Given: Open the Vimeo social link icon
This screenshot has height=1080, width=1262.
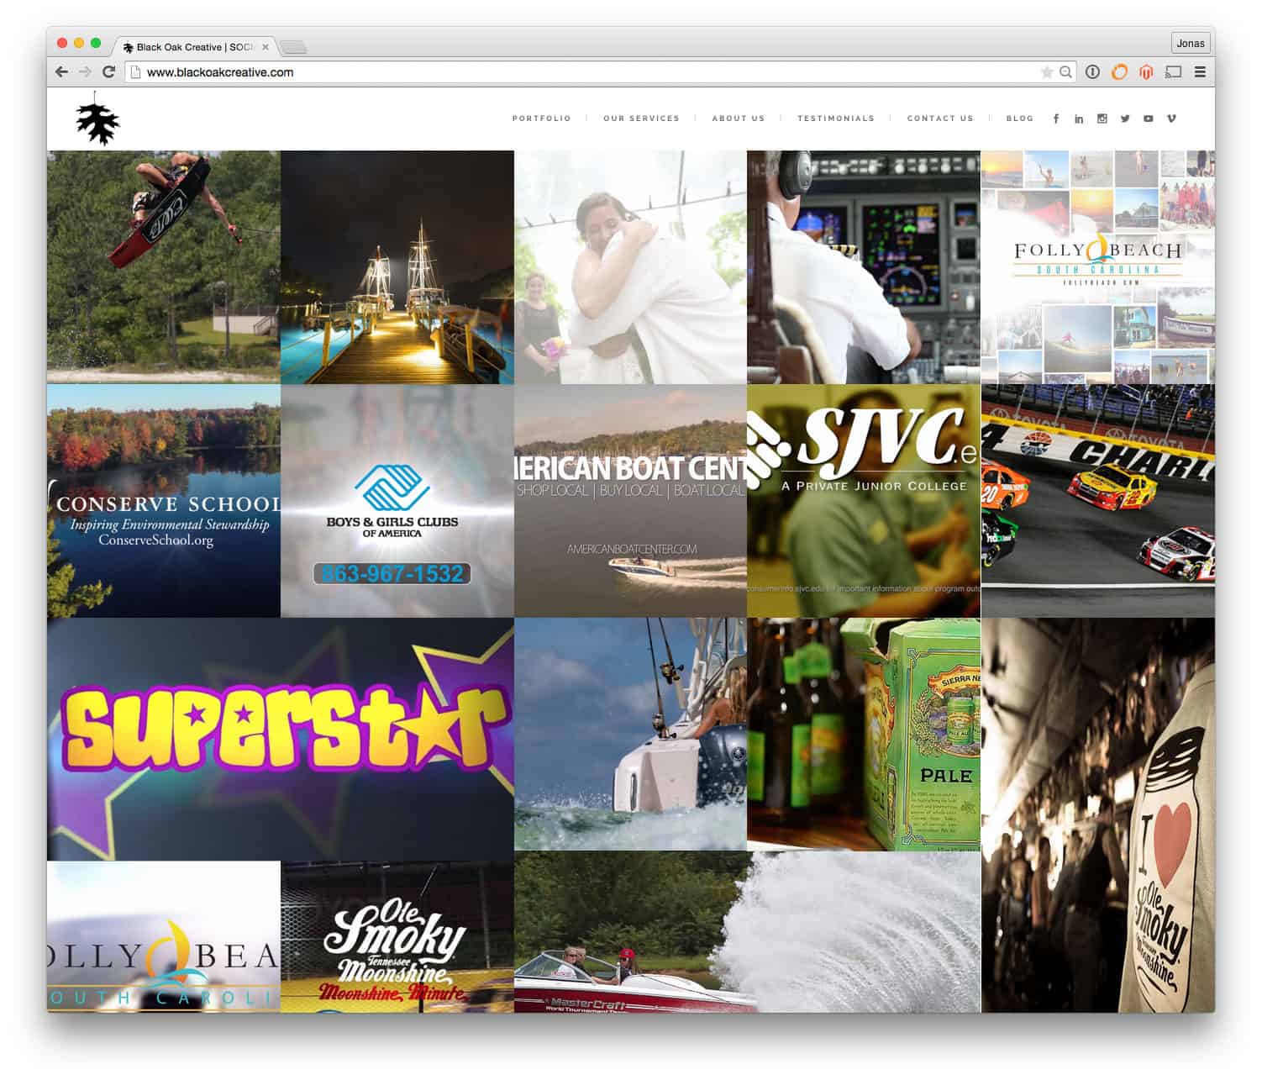Looking at the screenshot, I should pyautogui.click(x=1171, y=119).
